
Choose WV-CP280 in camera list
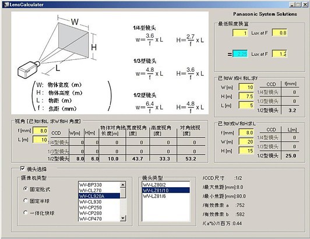(x=99, y=213)
